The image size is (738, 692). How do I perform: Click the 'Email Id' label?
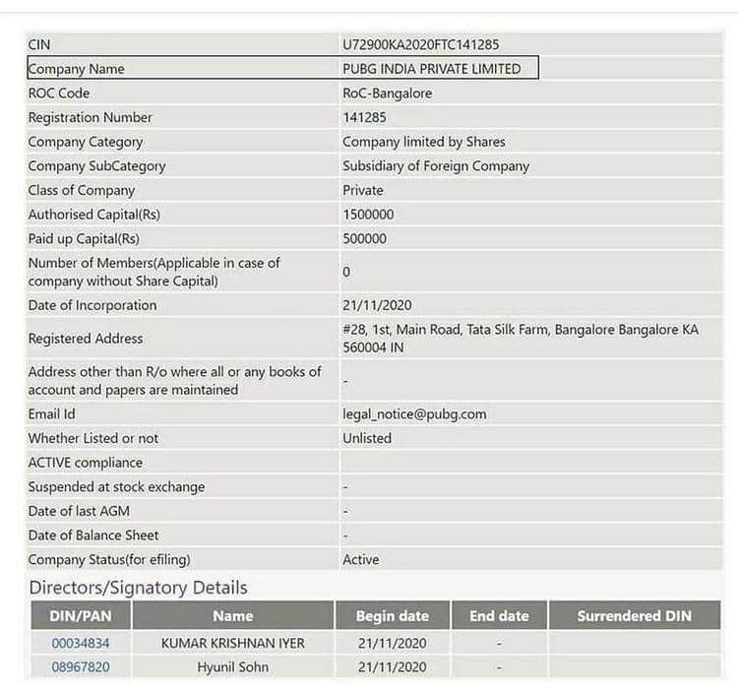52,414
